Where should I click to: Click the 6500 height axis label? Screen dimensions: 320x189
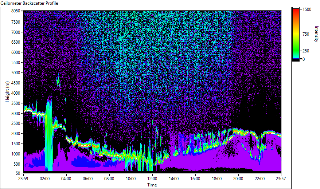16,42
